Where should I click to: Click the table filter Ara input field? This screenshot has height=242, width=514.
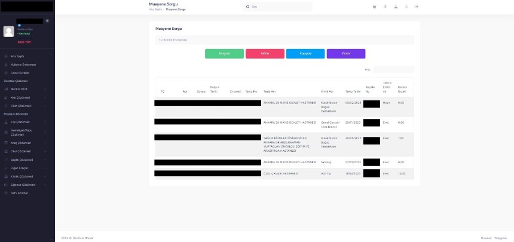tap(393, 69)
